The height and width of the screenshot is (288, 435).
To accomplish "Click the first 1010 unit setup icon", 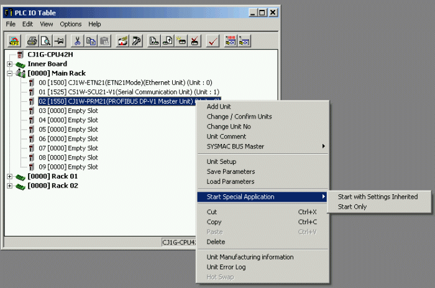I will (x=231, y=41).
